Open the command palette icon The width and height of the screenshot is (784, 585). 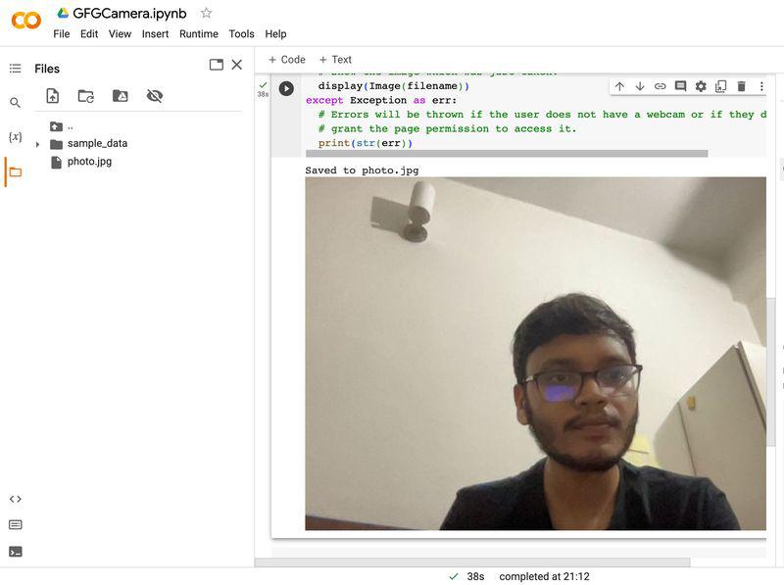click(x=16, y=525)
